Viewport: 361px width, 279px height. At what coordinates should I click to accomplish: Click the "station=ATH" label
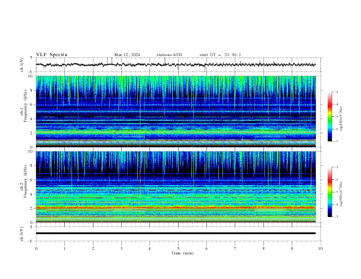tap(169, 55)
